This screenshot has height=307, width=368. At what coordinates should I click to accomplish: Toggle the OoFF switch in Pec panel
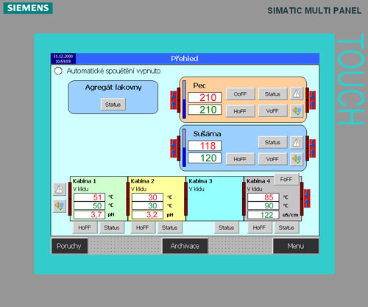pyautogui.click(x=240, y=94)
